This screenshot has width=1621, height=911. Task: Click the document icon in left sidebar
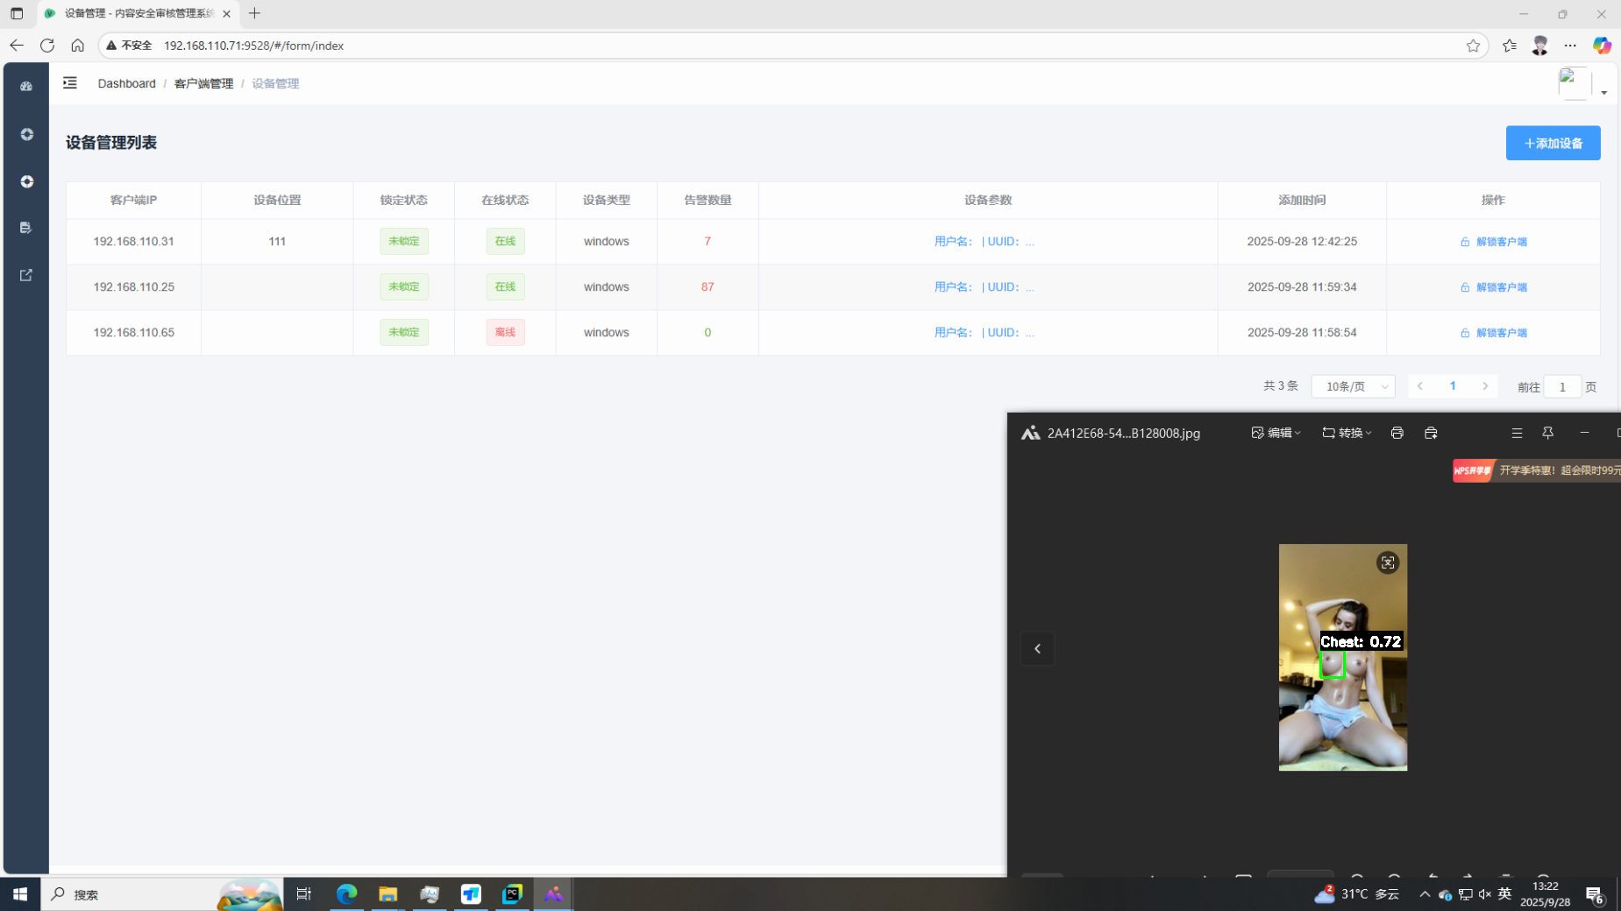[26, 228]
